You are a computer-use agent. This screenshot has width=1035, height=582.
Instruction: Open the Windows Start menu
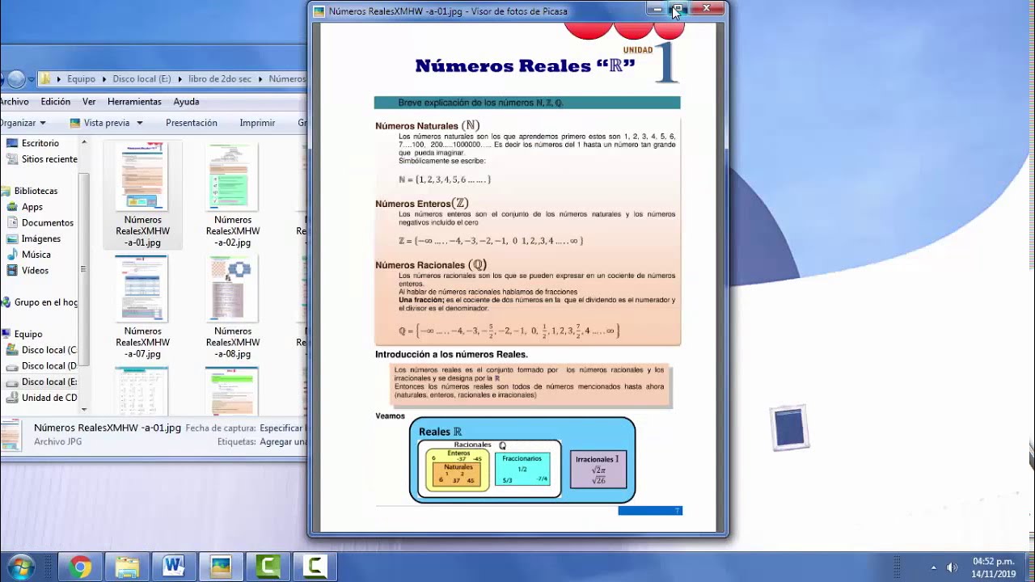coord(19,567)
